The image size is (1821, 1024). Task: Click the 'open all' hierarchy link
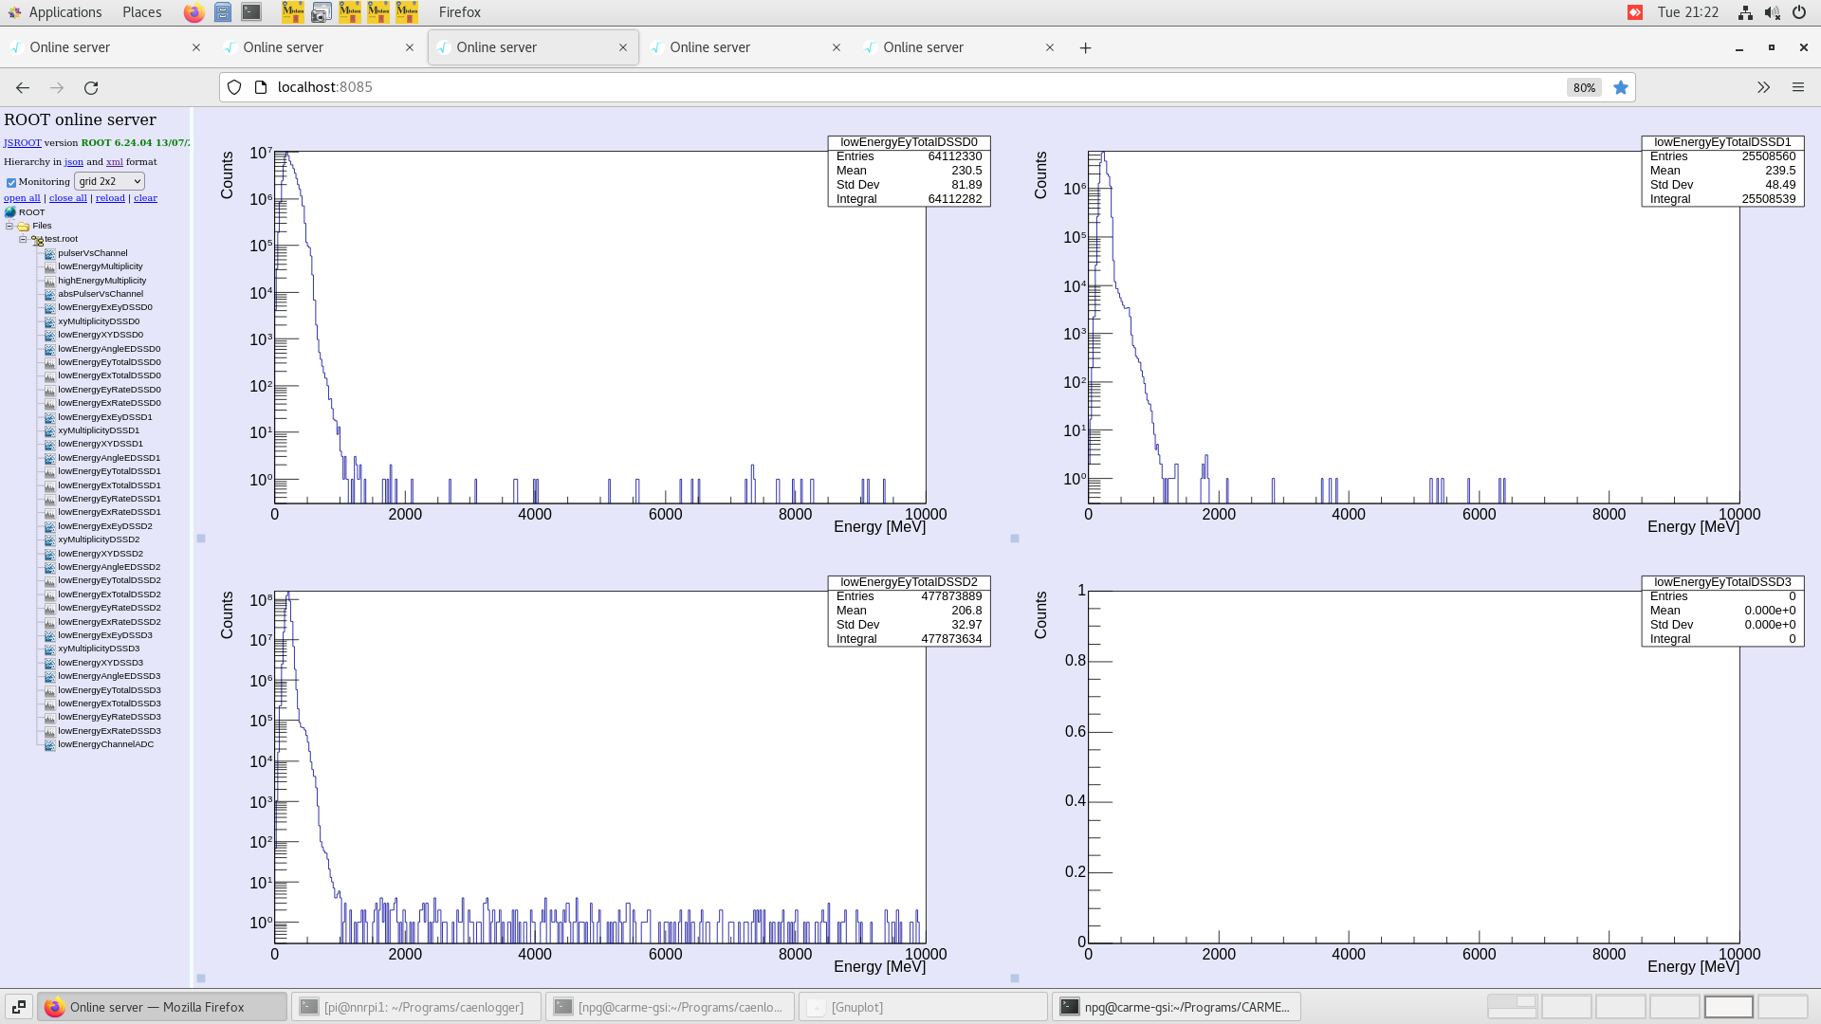[22, 197]
